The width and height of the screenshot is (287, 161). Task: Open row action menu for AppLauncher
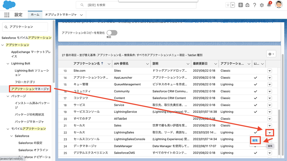[x=269, y=78]
